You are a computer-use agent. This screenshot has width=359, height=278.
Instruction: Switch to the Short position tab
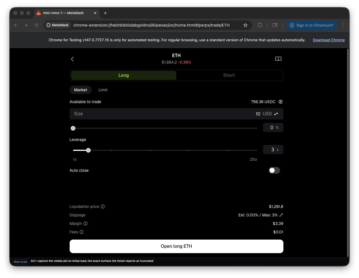[229, 75]
